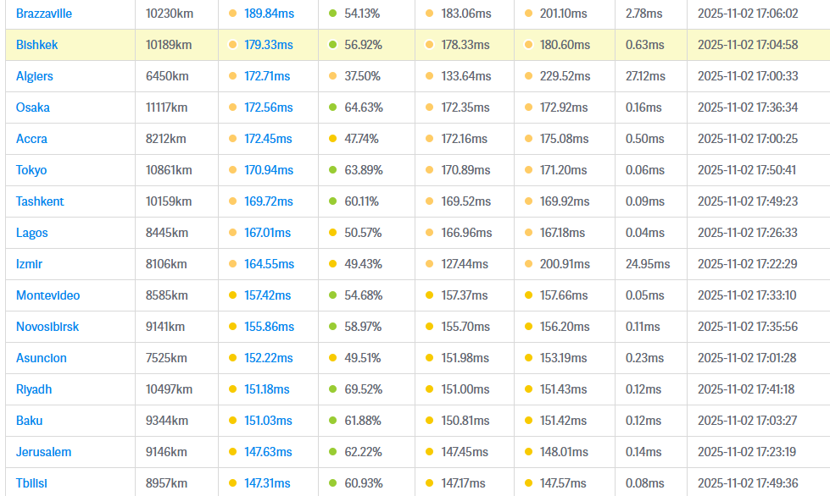The height and width of the screenshot is (496, 830).
Task: Click the 147.63ms latency link
Action: click(x=269, y=452)
